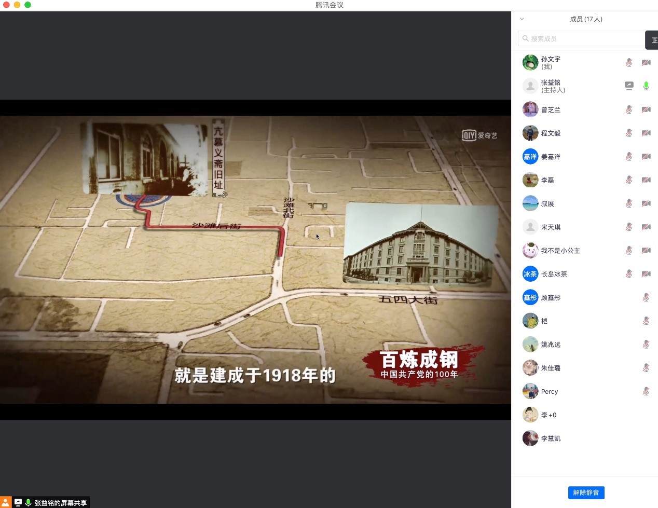658x508 pixels.
Task: Click the disabled camera icon for 孙文宇
Action: [646, 63]
